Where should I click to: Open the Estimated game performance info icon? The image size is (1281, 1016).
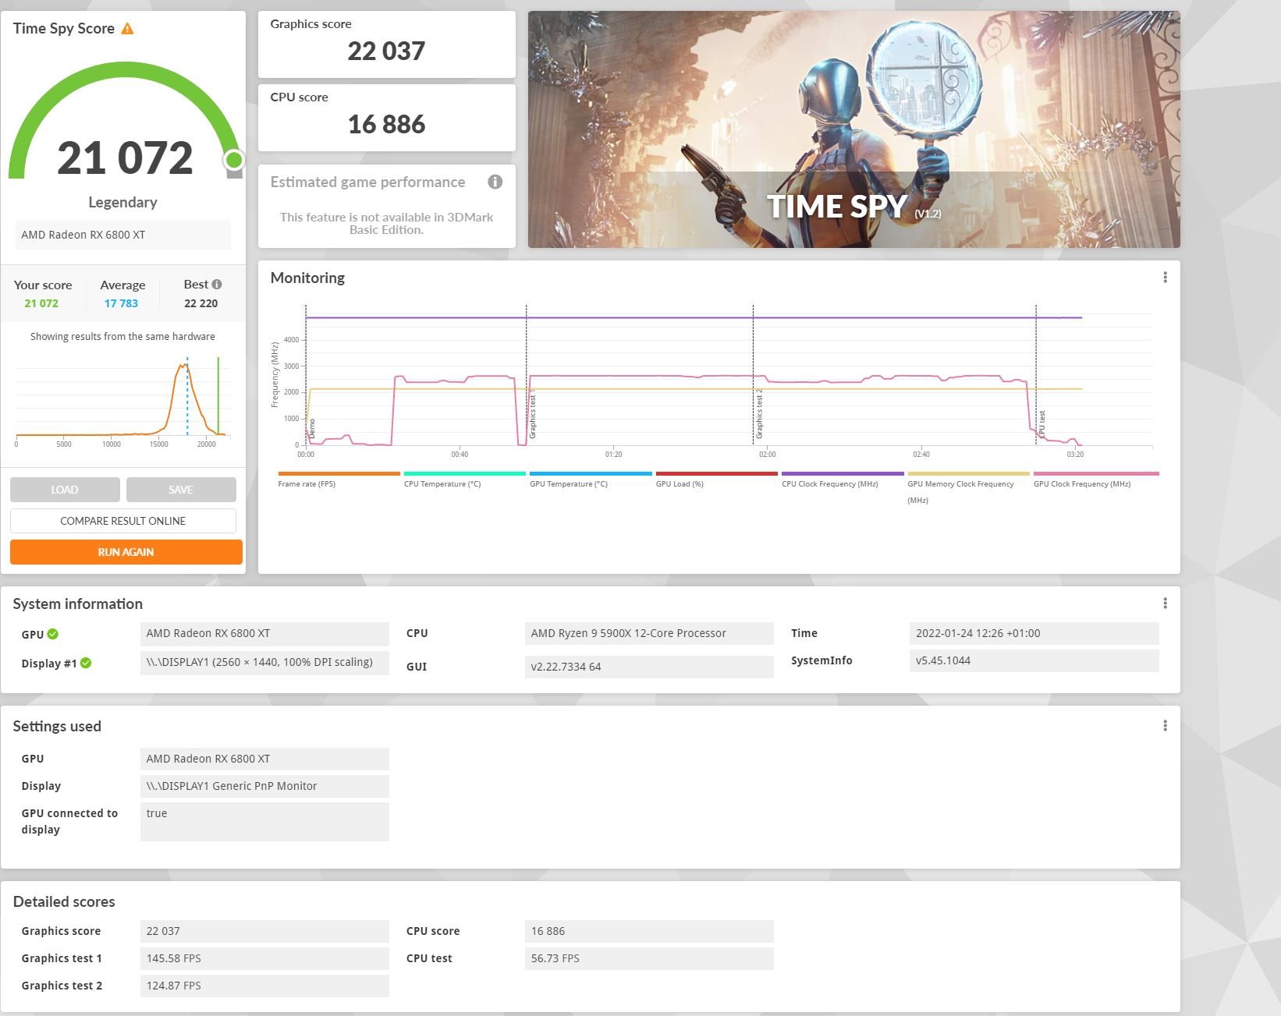(x=495, y=182)
